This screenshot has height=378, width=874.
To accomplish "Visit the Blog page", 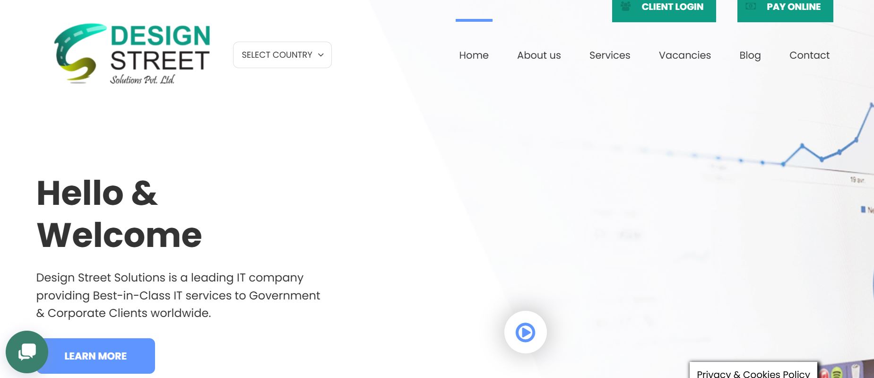I will pyautogui.click(x=750, y=55).
